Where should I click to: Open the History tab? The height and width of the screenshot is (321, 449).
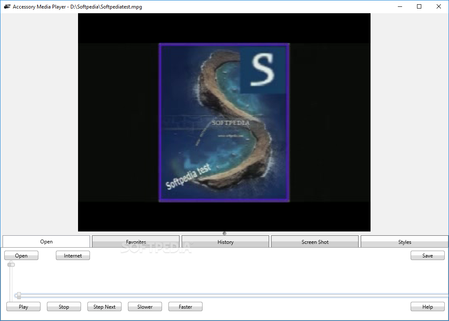pyautogui.click(x=226, y=242)
